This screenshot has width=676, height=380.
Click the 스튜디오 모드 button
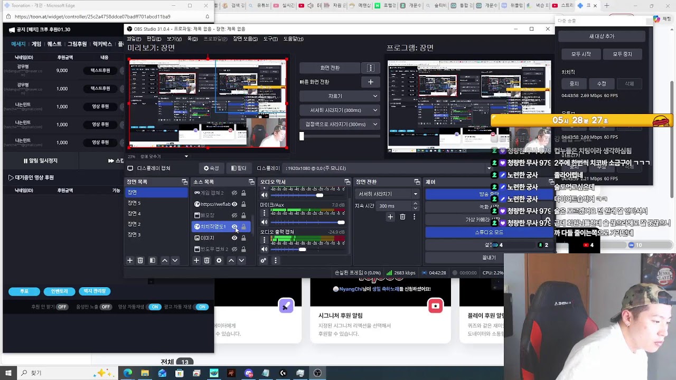(489, 232)
